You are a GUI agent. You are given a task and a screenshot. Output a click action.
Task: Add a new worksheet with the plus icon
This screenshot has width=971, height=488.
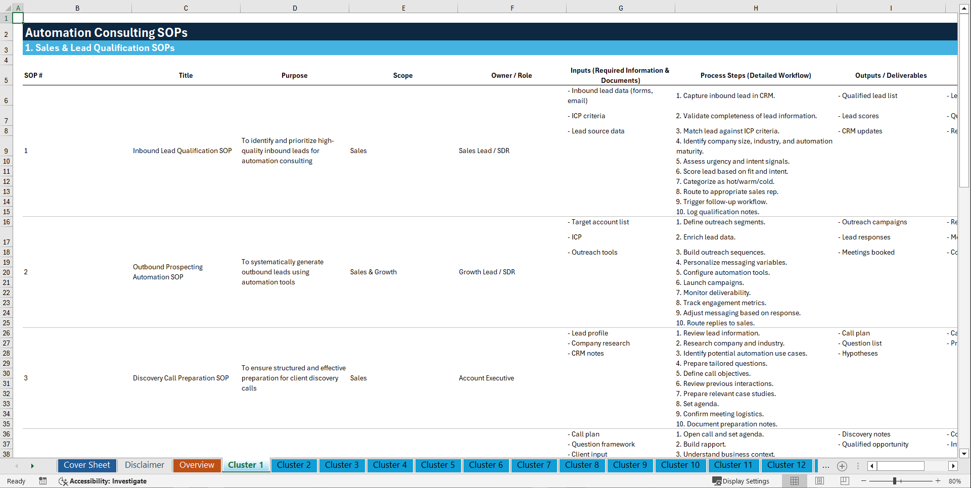pyautogui.click(x=842, y=466)
